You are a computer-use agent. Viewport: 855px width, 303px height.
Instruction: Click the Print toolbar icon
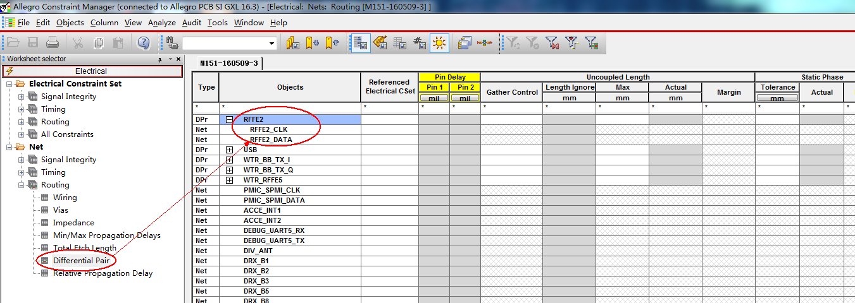(53, 43)
